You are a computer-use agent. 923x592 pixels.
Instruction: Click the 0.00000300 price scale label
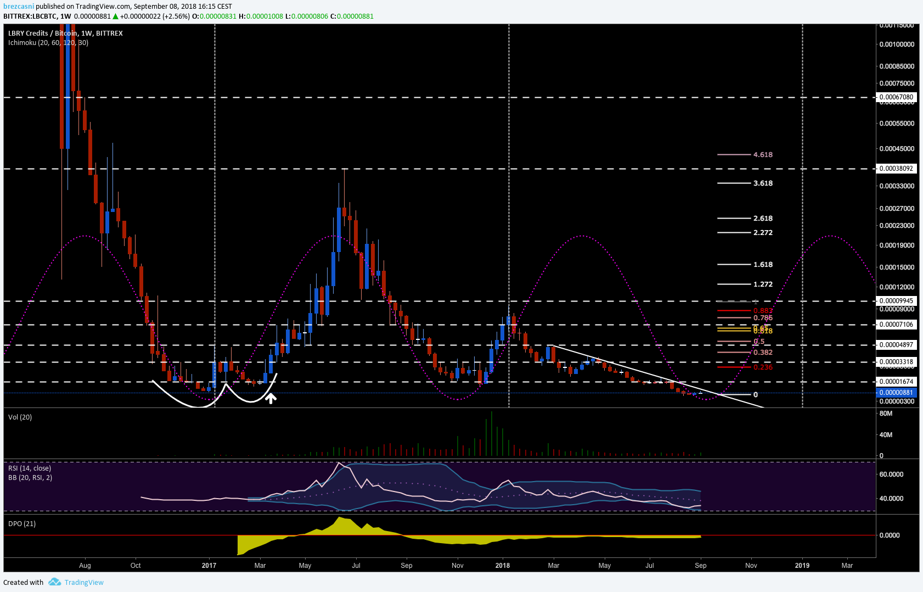[x=897, y=401]
